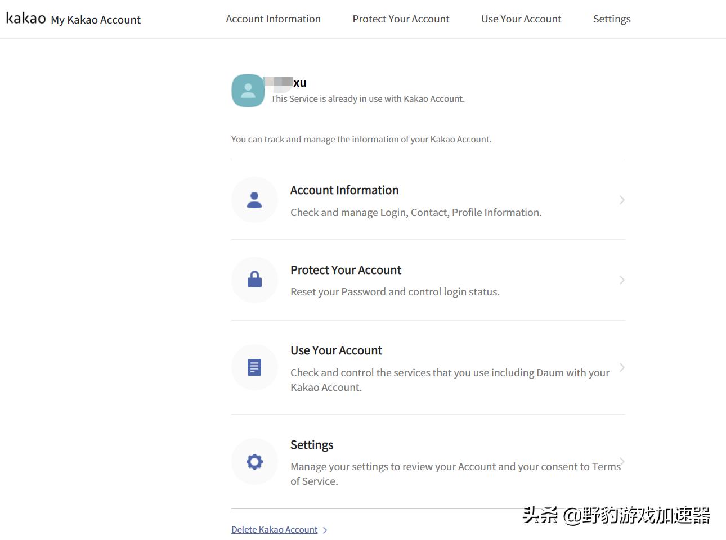Open the Account Information navigation menu item
This screenshot has width=726, height=540.
[x=273, y=19]
